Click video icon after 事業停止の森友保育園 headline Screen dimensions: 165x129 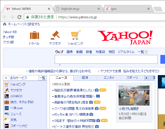(x=98, y=96)
